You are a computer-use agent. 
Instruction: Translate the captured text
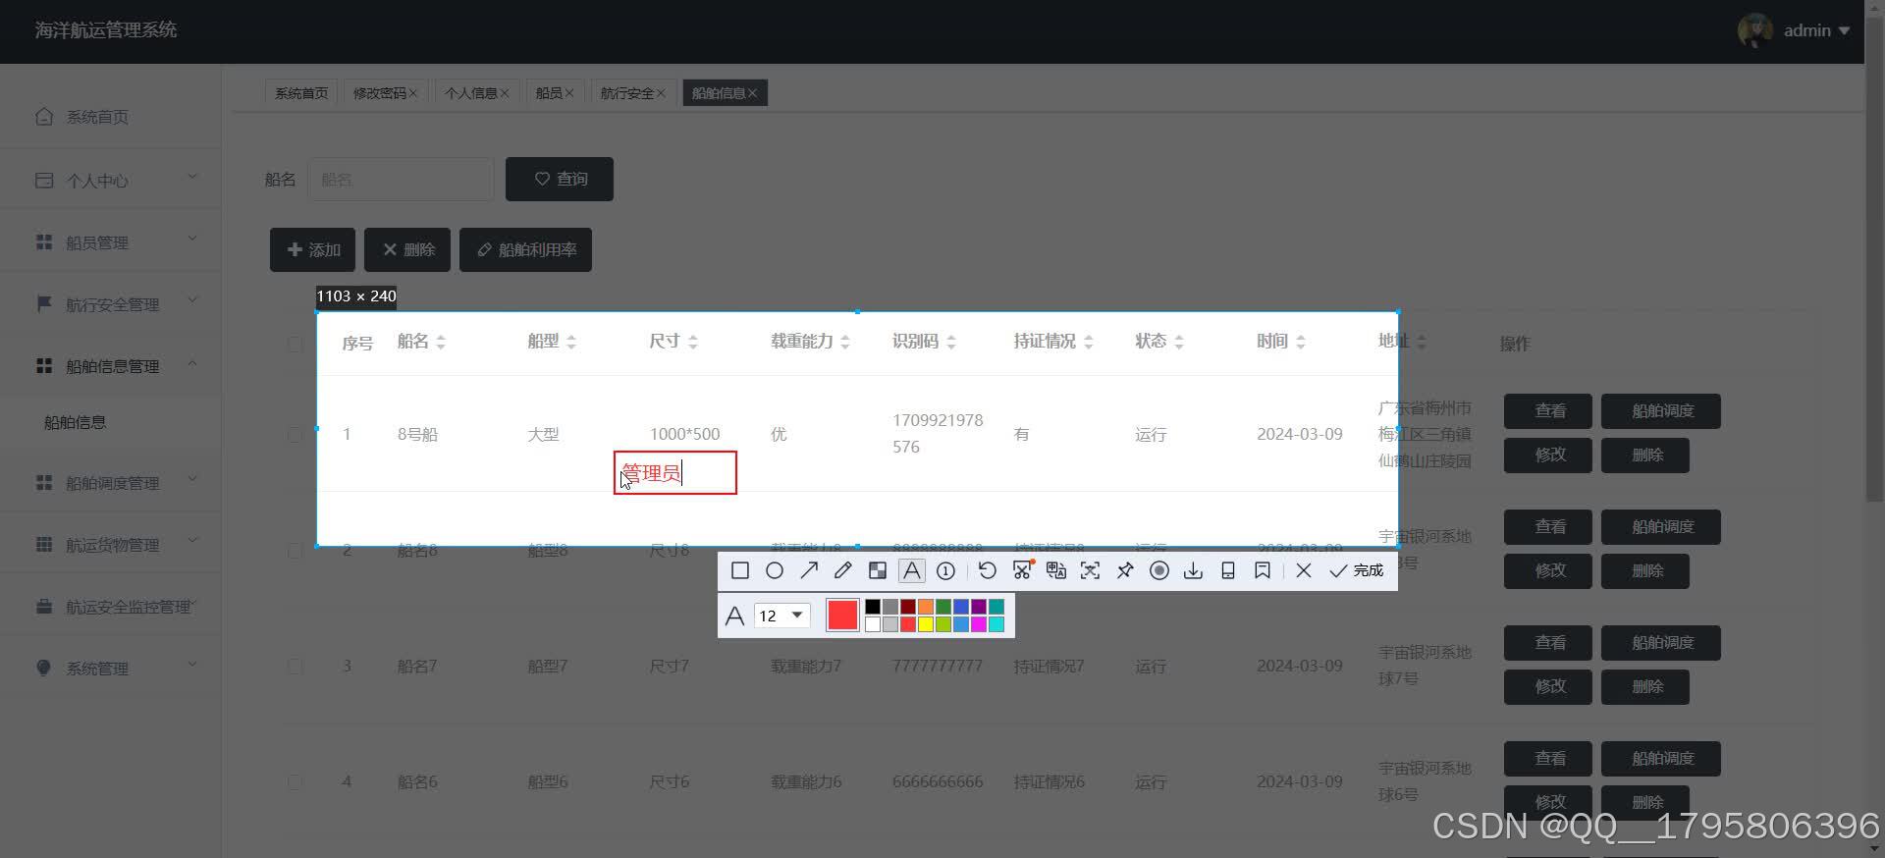coord(1056,570)
